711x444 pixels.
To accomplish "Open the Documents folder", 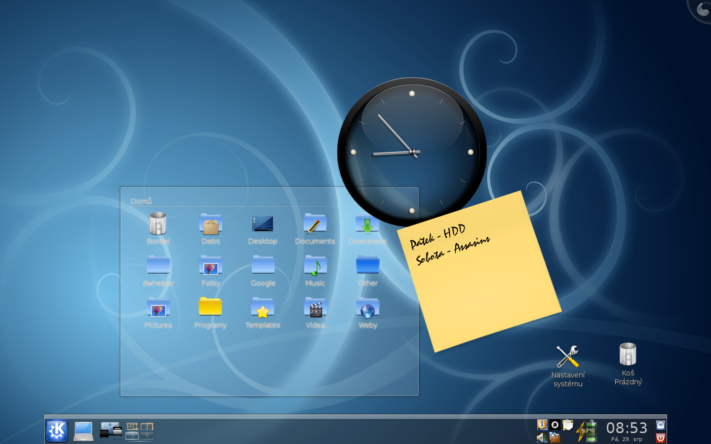I will [315, 228].
